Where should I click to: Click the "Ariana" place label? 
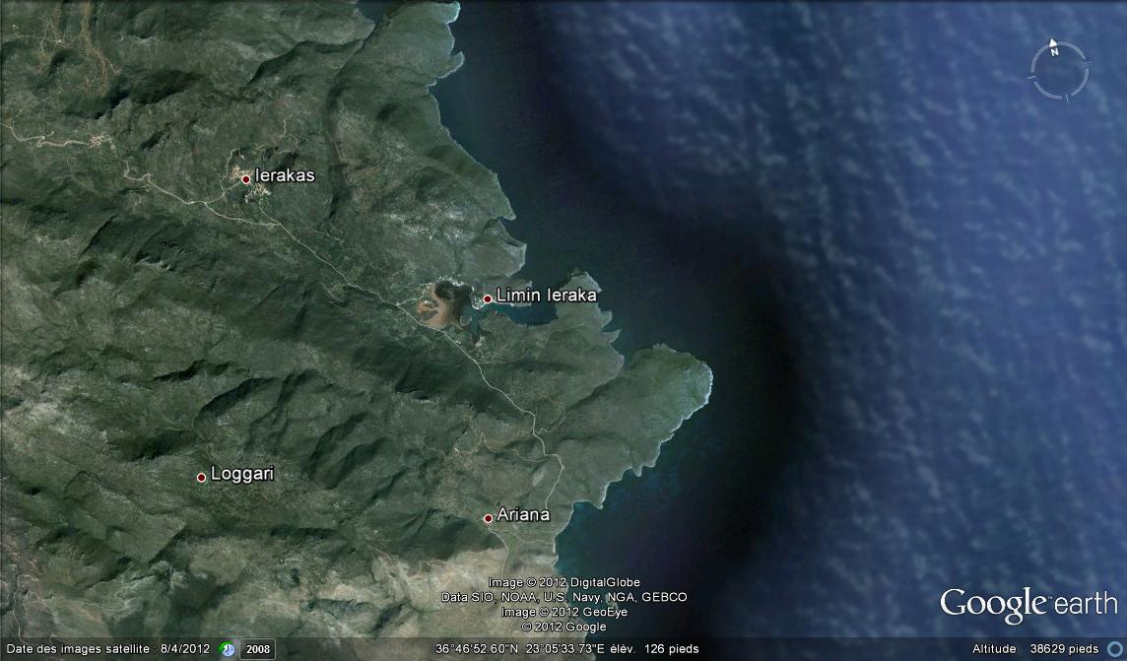[x=523, y=514]
